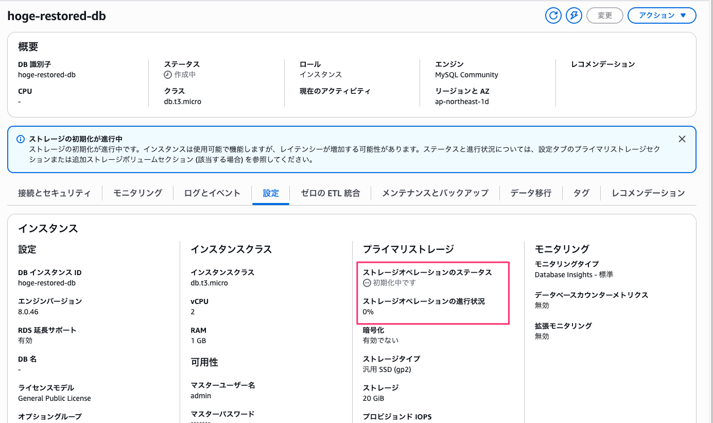Click the disabled 変更 button
Viewport: 713px width, 423px height.
pyautogui.click(x=605, y=15)
